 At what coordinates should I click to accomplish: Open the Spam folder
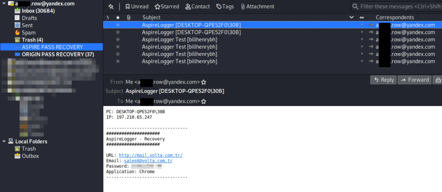28,33
